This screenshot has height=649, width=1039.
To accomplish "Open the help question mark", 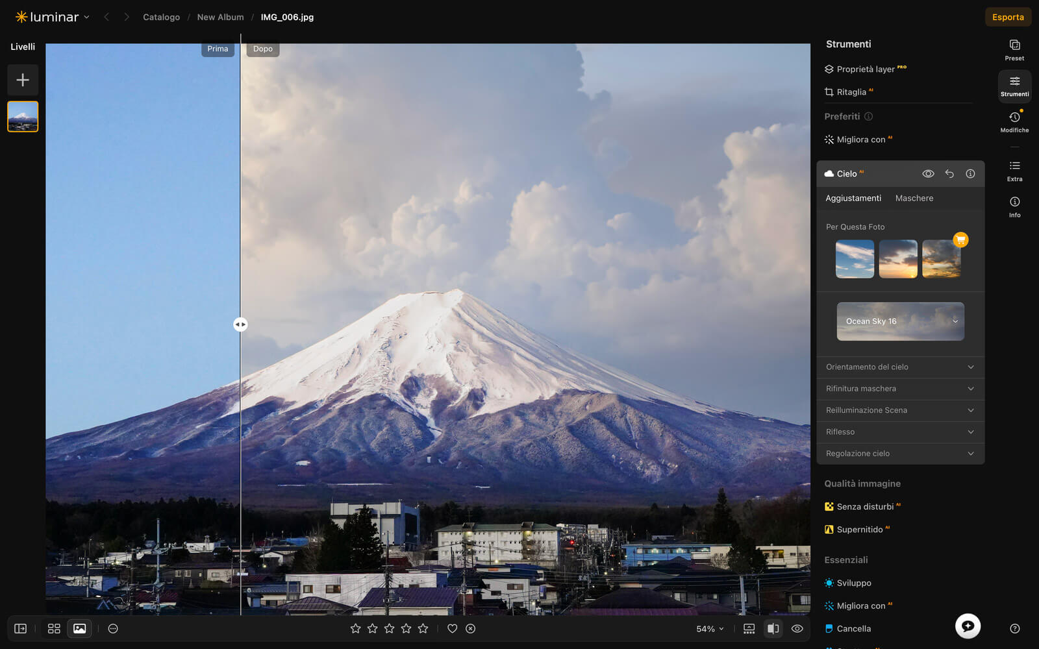I will (1015, 629).
